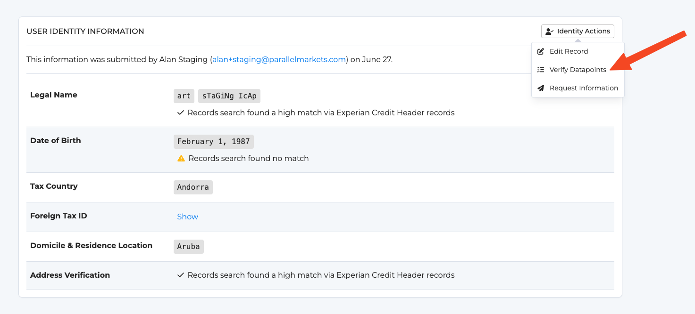The width and height of the screenshot is (695, 314).
Task: Click the checkmark icon under Legal Name
Action: coord(180,113)
